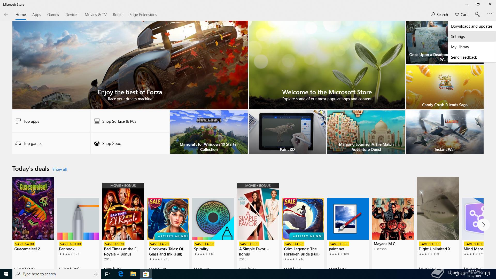The height and width of the screenshot is (279, 496).
Task: Open the Instant War tile
Action: point(445,132)
